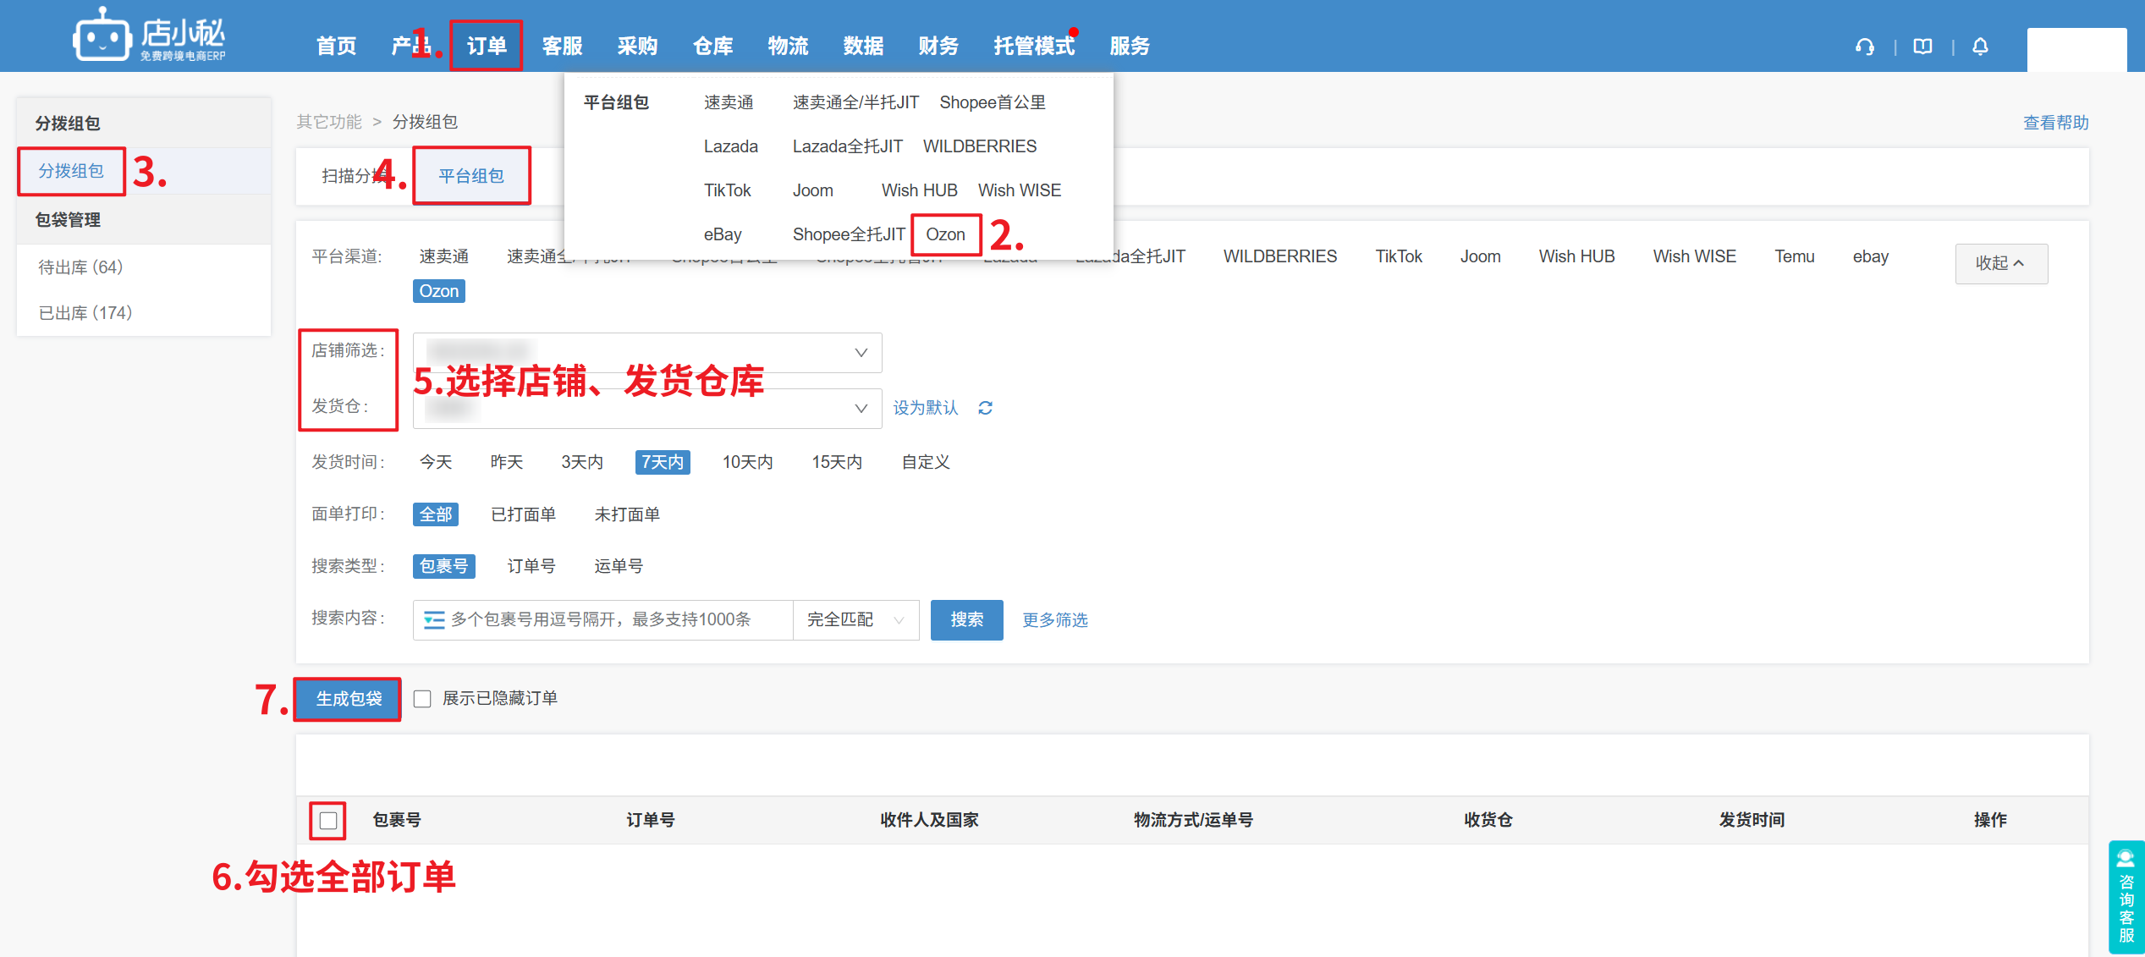Set search type to 包裹号

pos(444,566)
